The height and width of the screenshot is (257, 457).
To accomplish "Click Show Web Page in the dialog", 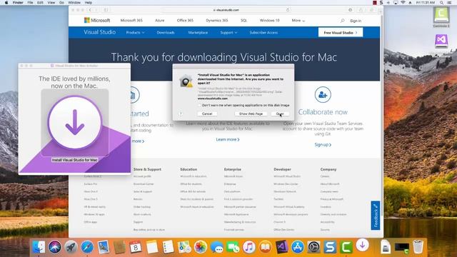I will 251,114.
